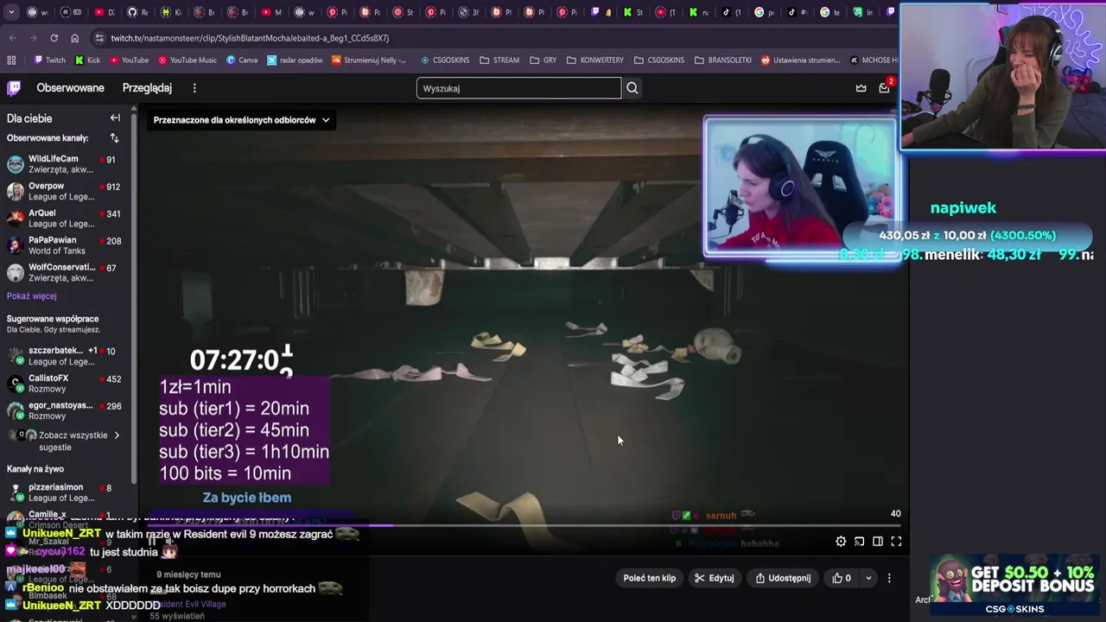Open clip player settings gear
The width and height of the screenshot is (1106, 622).
point(841,542)
